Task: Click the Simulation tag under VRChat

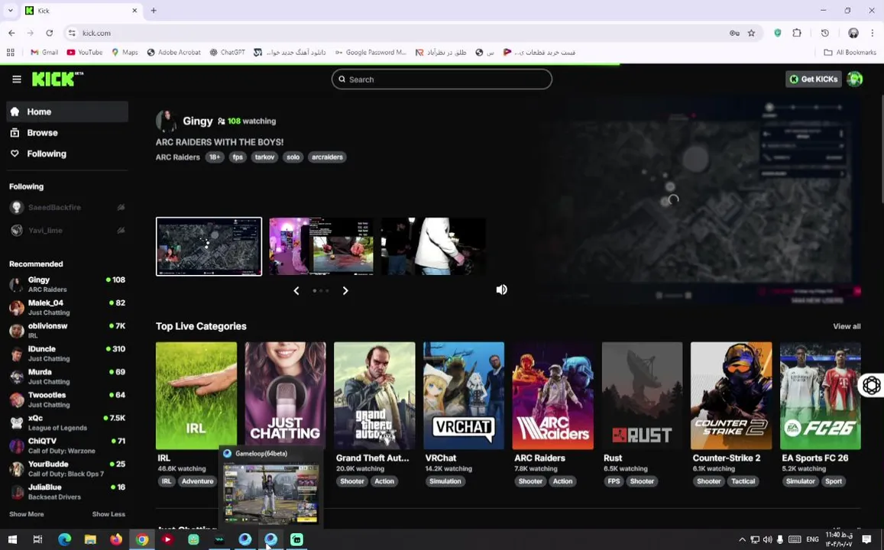Action: pos(445,481)
